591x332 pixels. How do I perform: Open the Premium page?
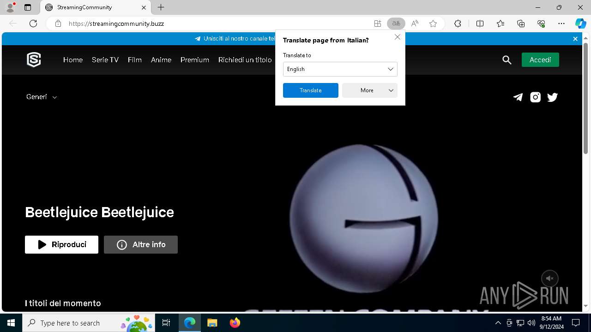[195, 60]
